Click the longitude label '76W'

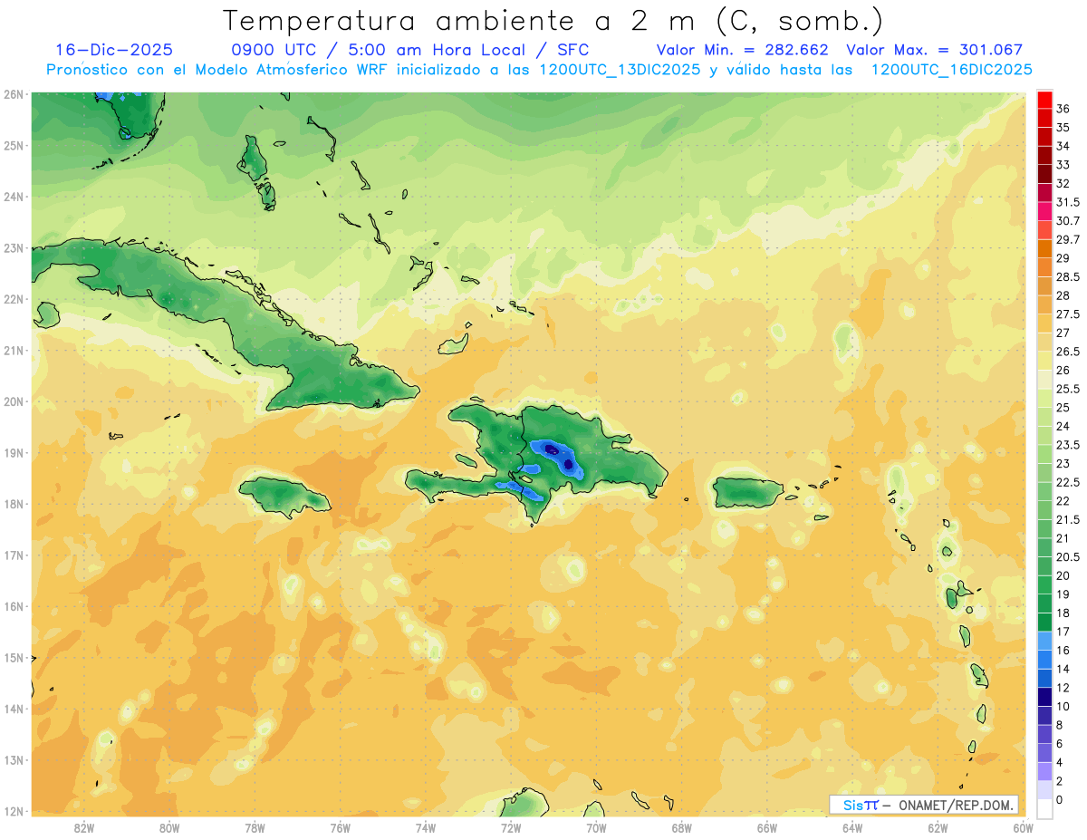click(341, 827)
